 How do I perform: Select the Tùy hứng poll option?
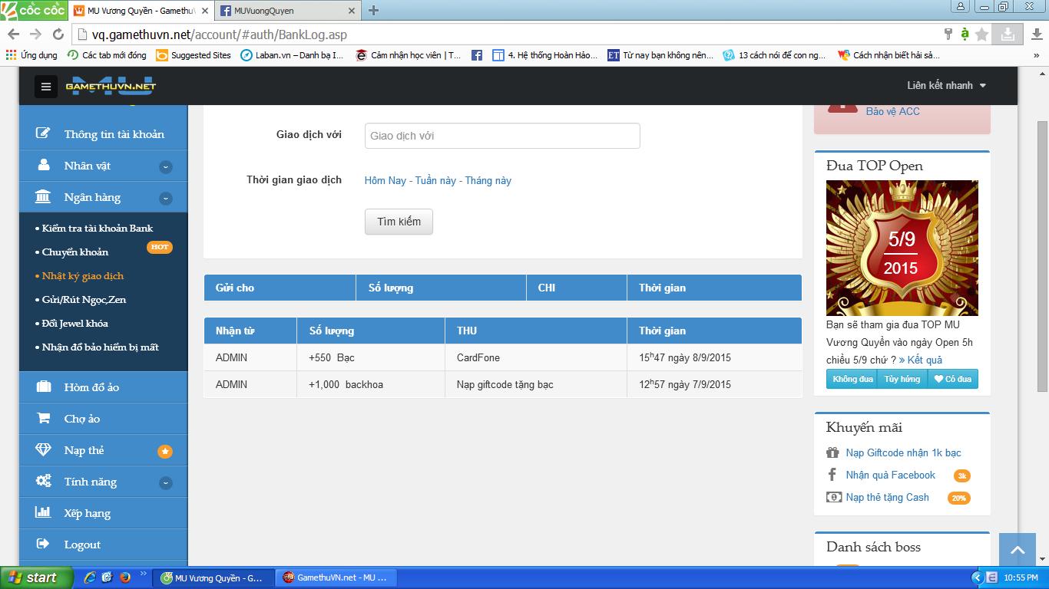coord(902,379)
